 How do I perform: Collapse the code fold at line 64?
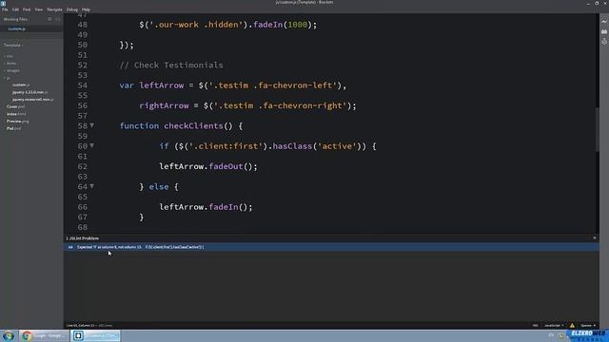pos(92,186)
